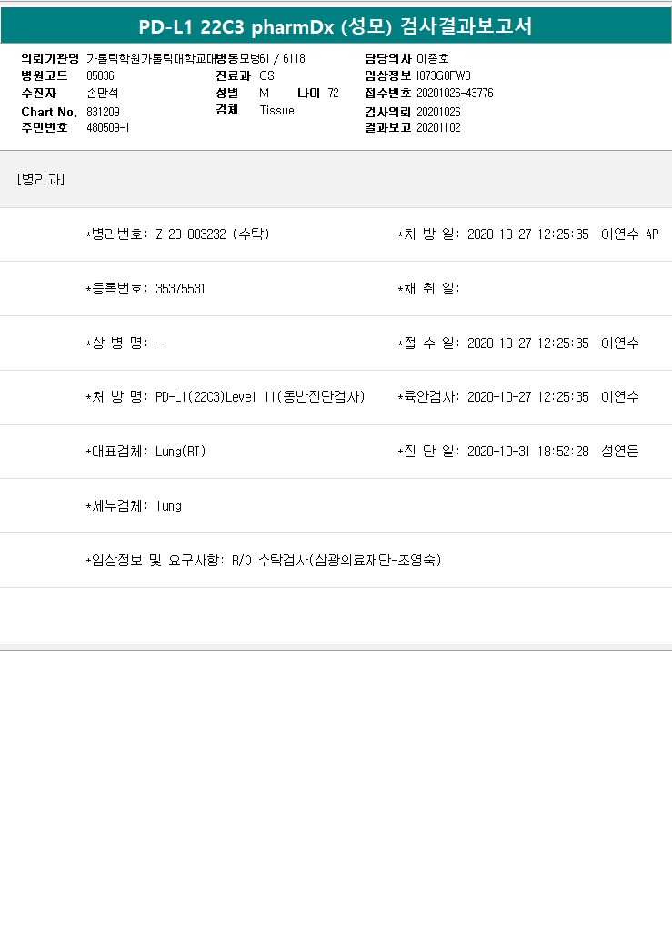Click the report title 'PD-L1 22C3 pharmDx (성모) 검사결과보고서'
The width and height of the screenshot is (672, 945).
[x=336, y=26]
